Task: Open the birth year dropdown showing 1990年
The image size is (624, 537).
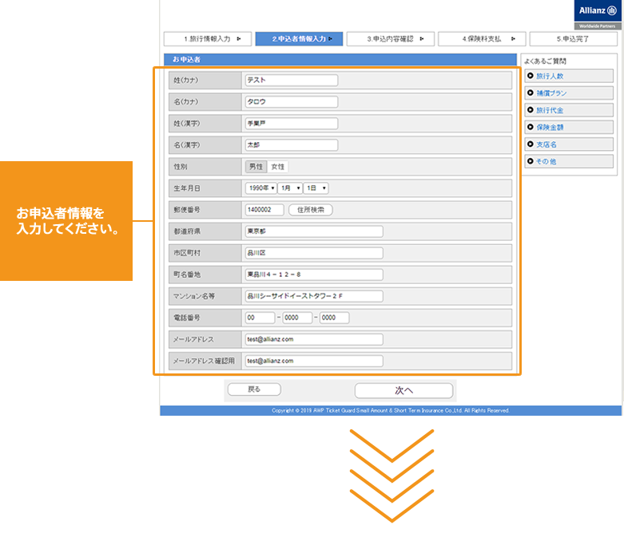Action: [x=261, y=188]
